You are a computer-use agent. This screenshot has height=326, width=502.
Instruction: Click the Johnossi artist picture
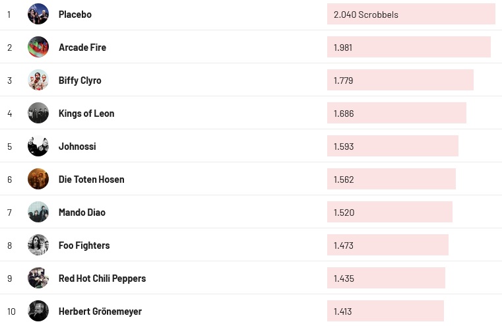tap(38, 146)
